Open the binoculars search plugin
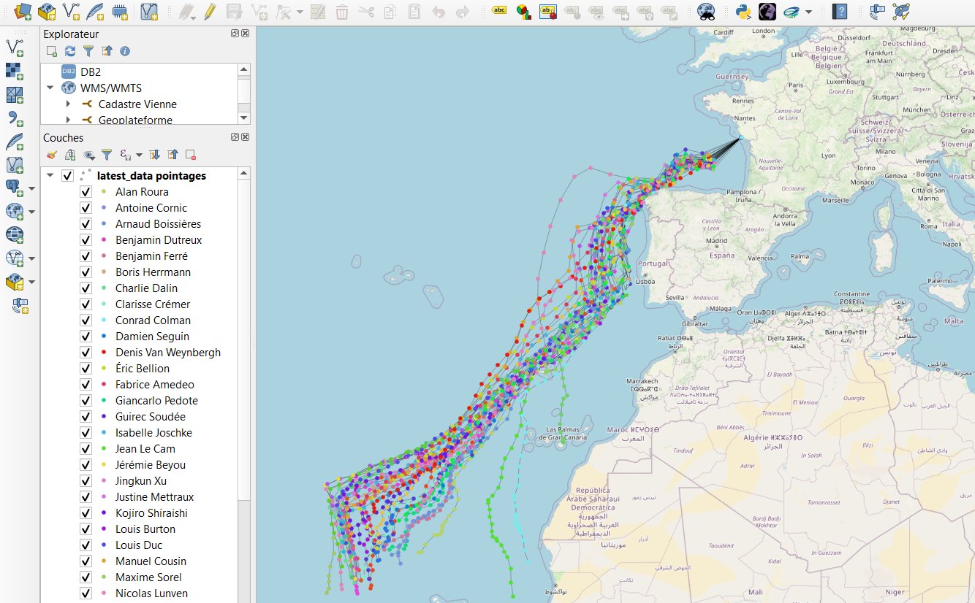The height and width of the screenshot is (603, 975). click(x=706, y=11)
